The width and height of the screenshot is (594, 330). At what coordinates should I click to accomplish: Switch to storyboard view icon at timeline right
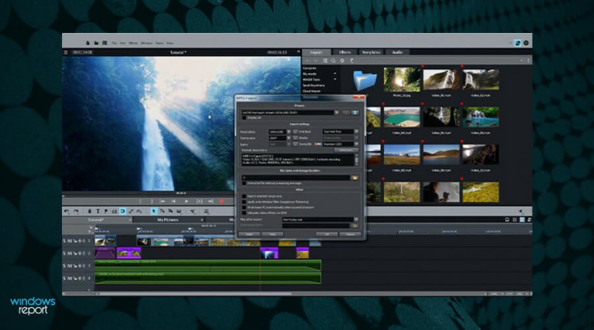pyautogui.click(x=514, y=220)
